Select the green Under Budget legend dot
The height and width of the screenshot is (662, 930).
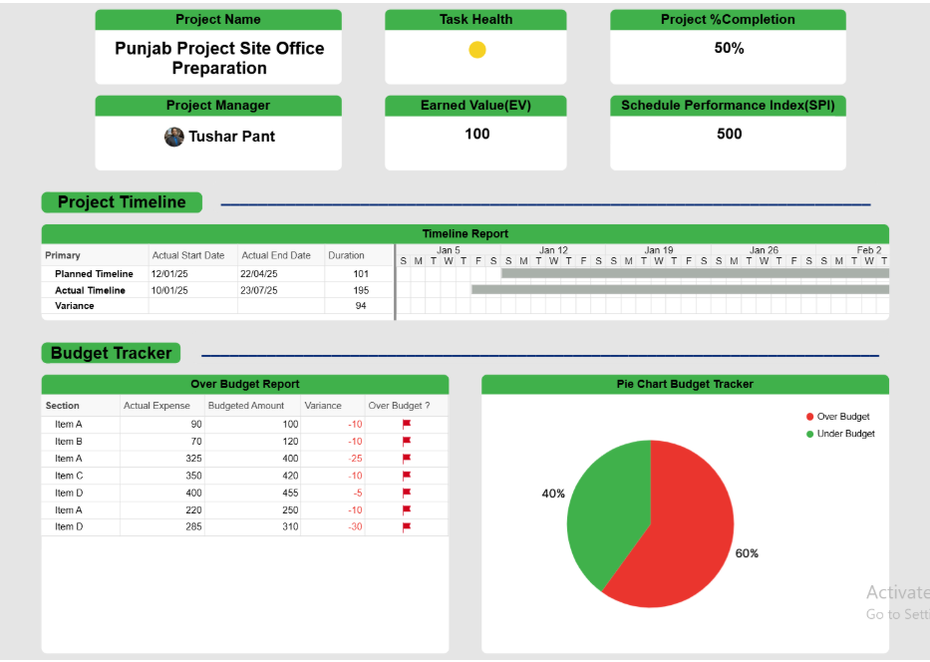point(810,434)
